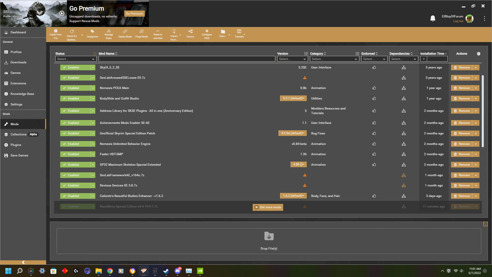Screen dimensions: 492x277
Task: Toggle Enabled status of Achievements Mods Enabler
Action: pos(75,123)
